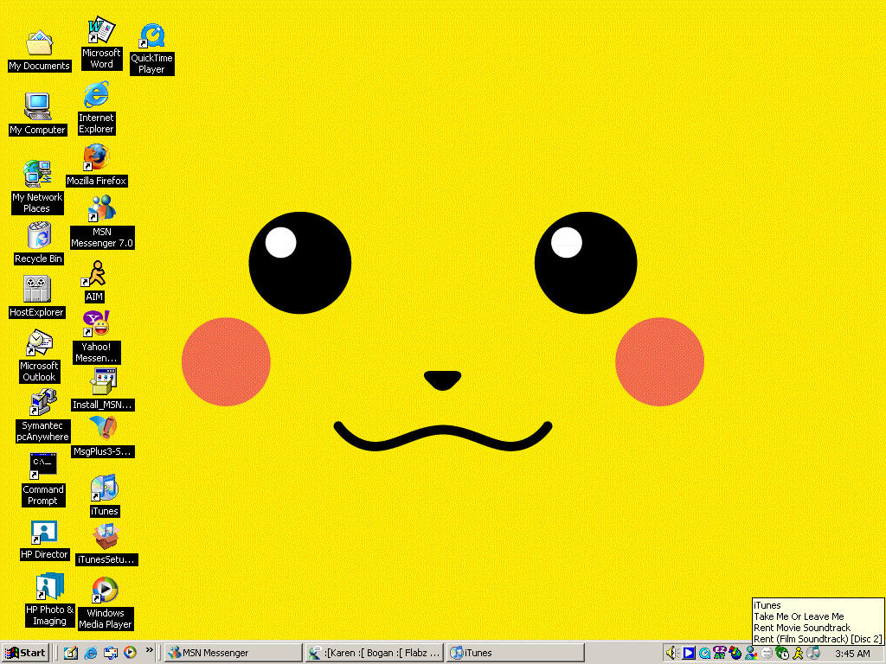Image resolution: width=886 pixels, height=664 pixels.
Task: Click the first Quick Launch notepad icon
Action: [71, 653]
